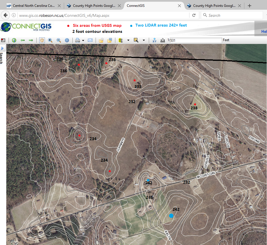The height and width of the screenshot is (245, 267).
Task: Activate the Identify info tool
Action: tap(67, 40)
